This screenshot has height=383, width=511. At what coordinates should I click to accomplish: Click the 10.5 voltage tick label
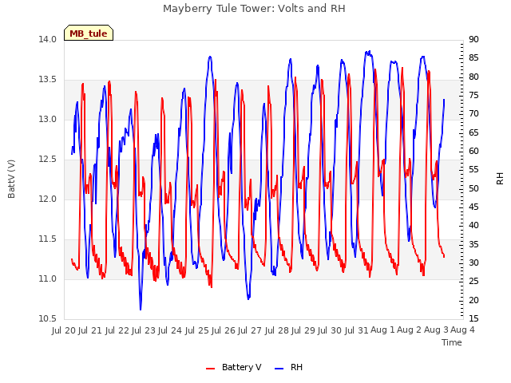click(47, 319)
